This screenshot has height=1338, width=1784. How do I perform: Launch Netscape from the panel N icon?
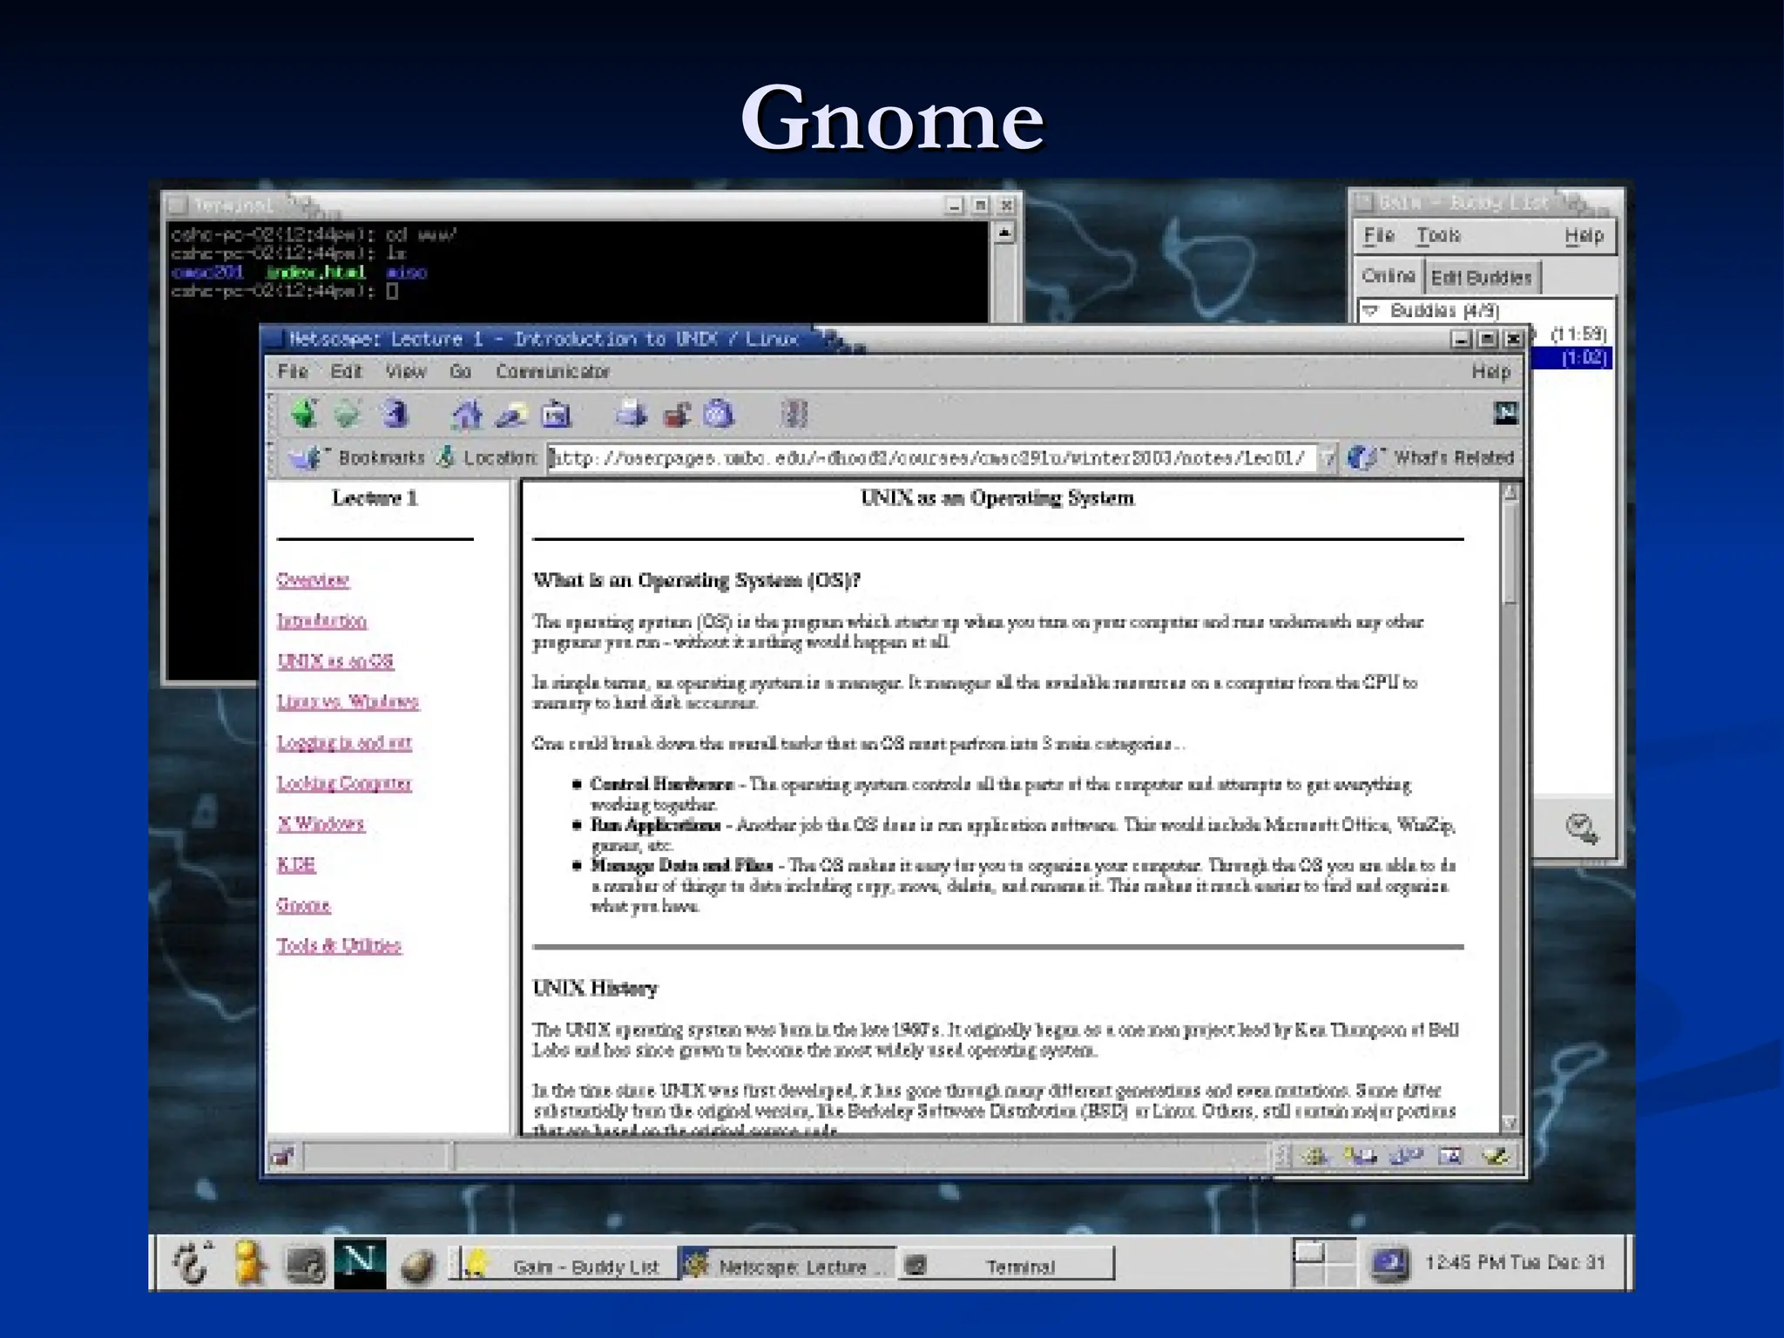click(360, 1262)
